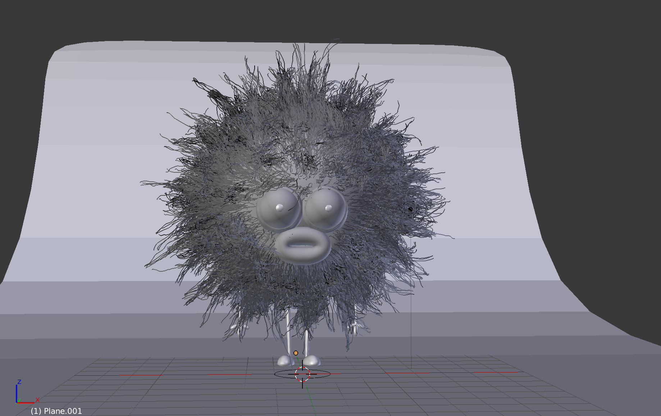Image resolution: width=661 pixels, height=416 pixels.
Task: Click the "(1) Plane.001" object label
Action: click(x=56, y=411)
